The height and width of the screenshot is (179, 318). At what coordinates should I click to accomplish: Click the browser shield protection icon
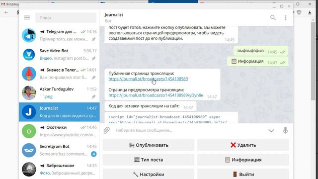[x=299, y=12]
